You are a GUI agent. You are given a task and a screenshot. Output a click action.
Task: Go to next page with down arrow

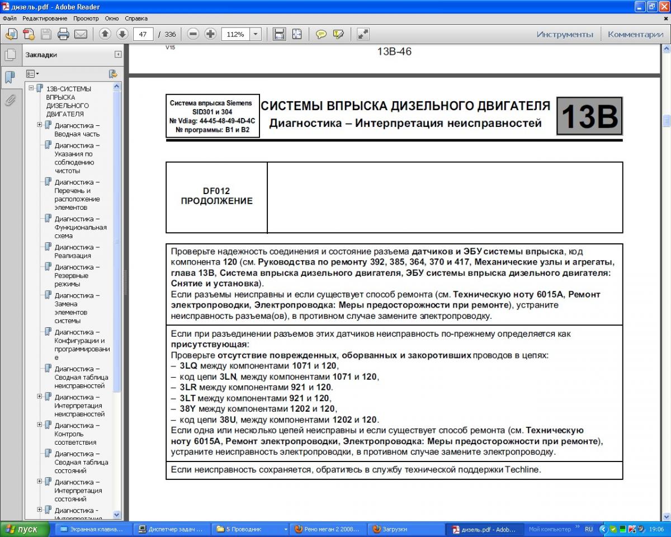(122, 34)
